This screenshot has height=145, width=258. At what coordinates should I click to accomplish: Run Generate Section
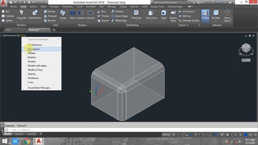[x=189, y=21]
